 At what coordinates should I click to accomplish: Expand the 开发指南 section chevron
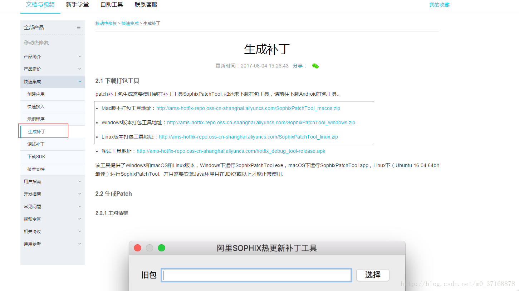tap(80, 194)
